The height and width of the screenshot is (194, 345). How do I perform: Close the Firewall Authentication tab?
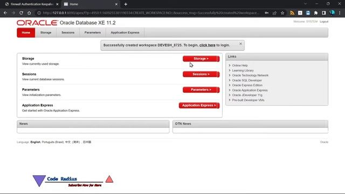click(58, 4)
